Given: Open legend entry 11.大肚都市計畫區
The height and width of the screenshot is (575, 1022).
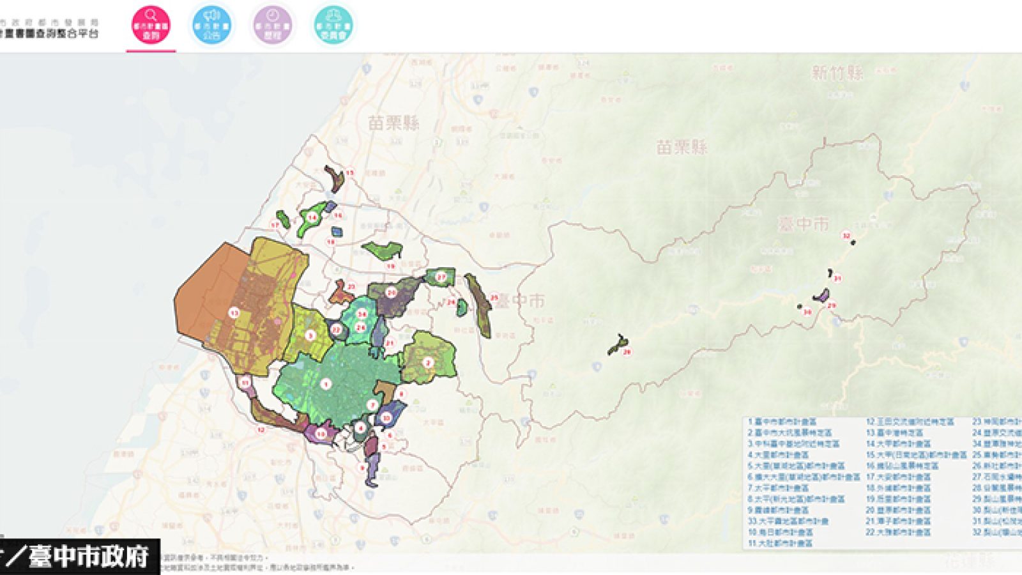Looking at the screenshot, I should pyautogui.click(x=780, y=543).
